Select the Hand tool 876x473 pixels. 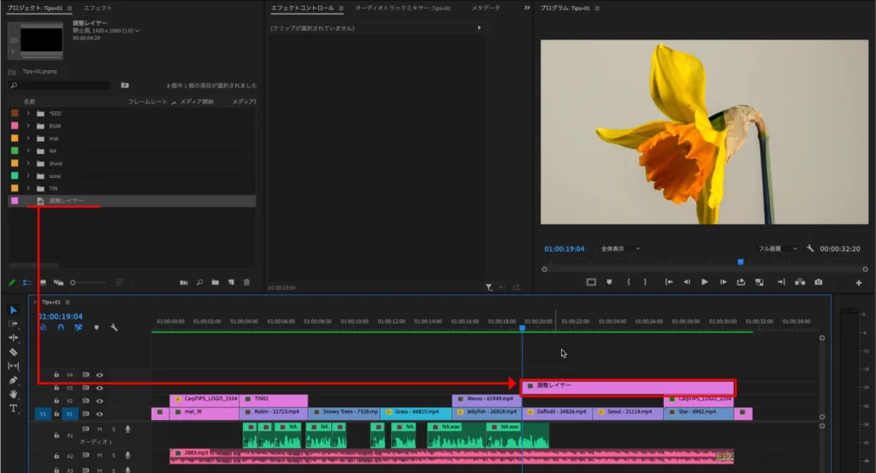(14, 394)
